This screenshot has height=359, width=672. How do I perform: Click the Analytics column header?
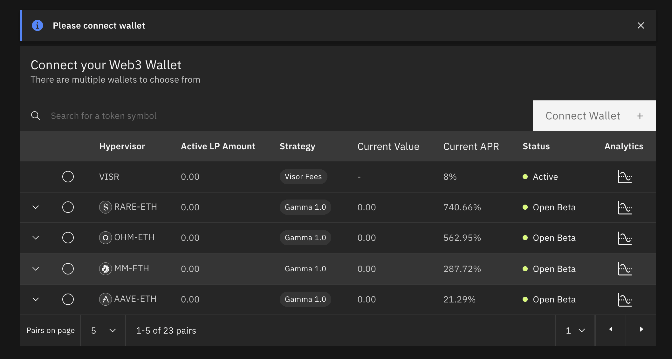(x=624, y=146)
